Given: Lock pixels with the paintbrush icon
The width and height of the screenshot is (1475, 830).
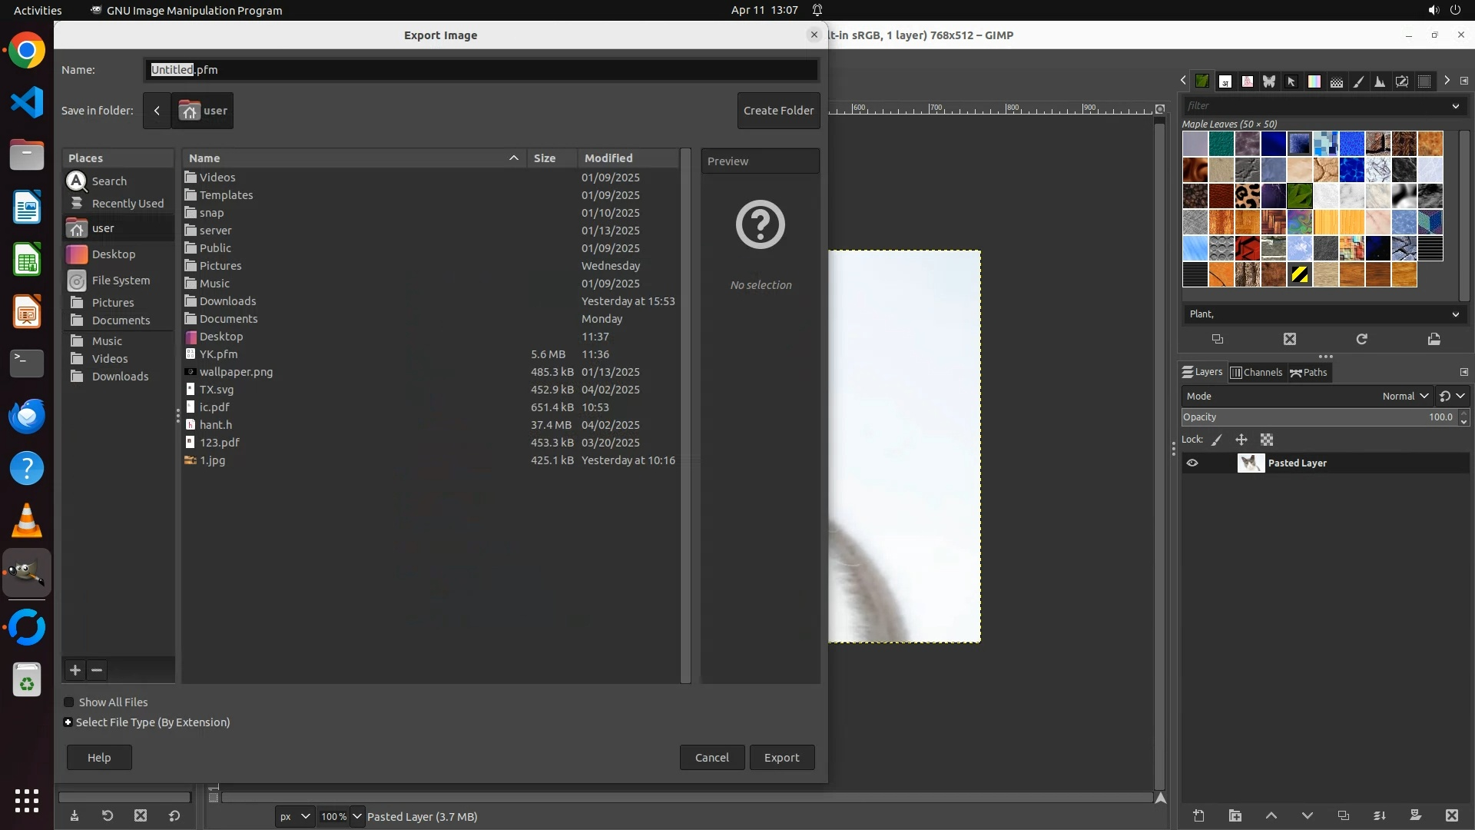Looking at the screenshot, I should (1217, 440).
